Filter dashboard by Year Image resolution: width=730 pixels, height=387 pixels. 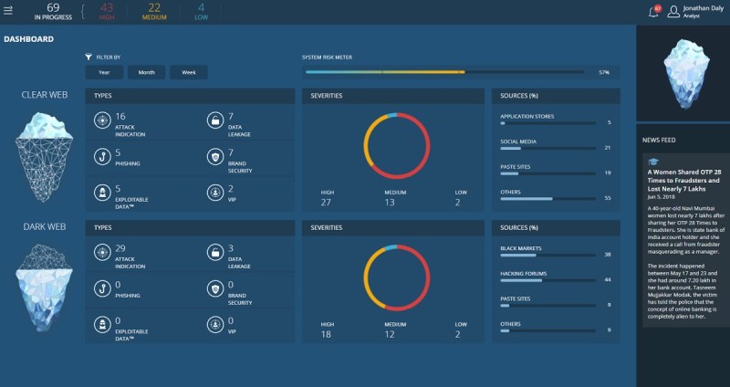[104, 72]
